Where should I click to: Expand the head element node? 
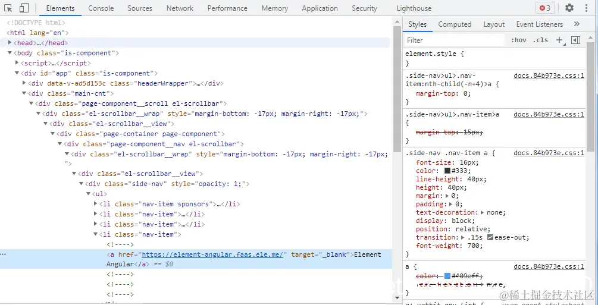pos(10,42)
